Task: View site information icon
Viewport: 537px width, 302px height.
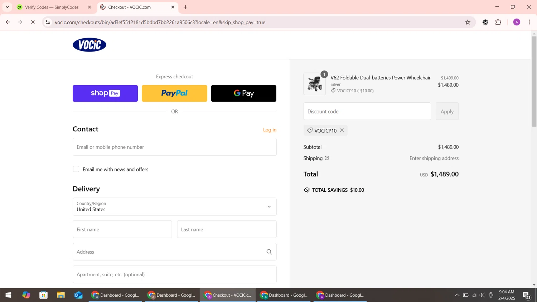Action: tap(48, 22)
